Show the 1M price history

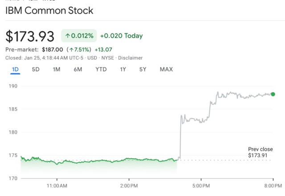click(x=57, y=69)
